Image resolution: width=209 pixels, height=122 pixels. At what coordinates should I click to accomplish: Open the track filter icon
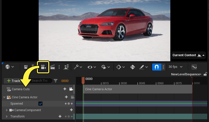pyautogui.click(x=56, y=81)
